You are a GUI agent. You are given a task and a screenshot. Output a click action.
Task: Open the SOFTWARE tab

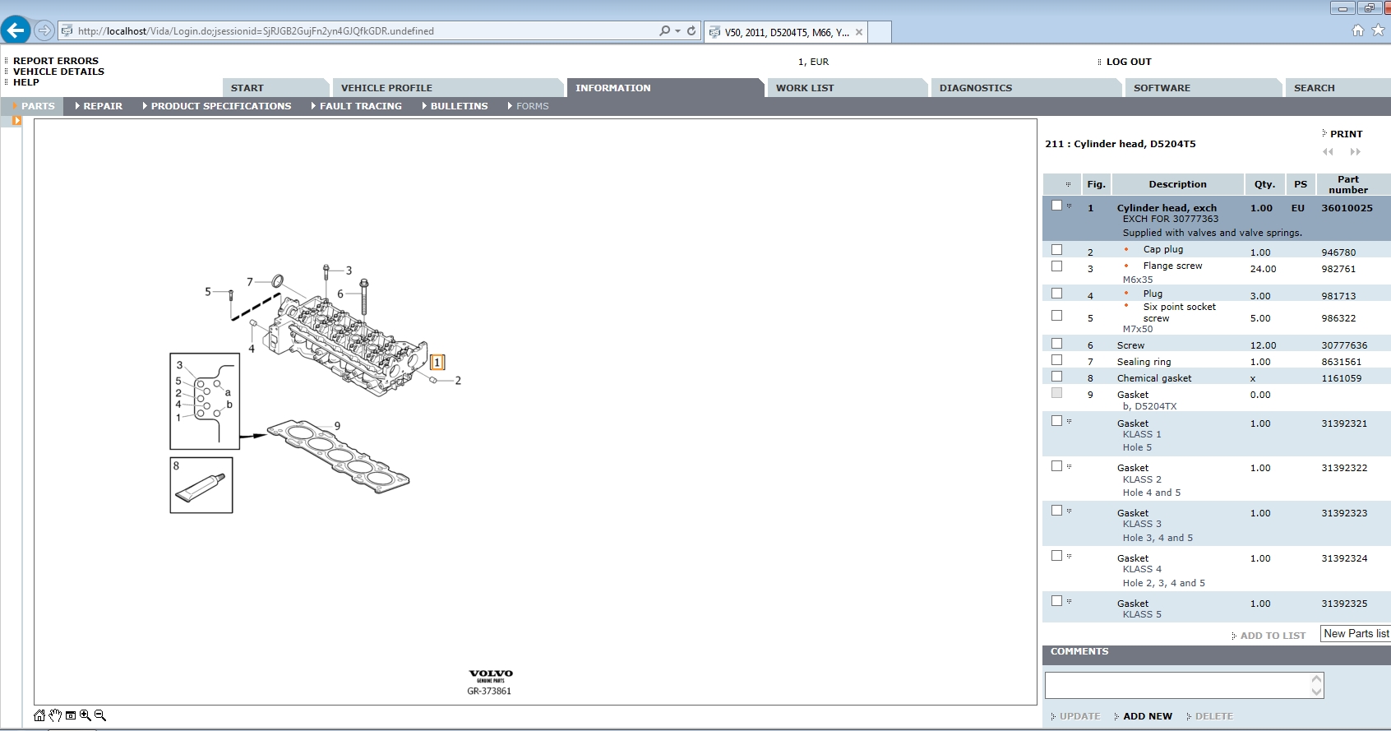1203,88
